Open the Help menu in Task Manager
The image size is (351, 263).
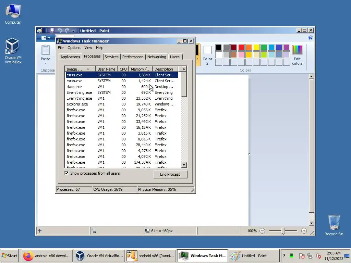100,48
